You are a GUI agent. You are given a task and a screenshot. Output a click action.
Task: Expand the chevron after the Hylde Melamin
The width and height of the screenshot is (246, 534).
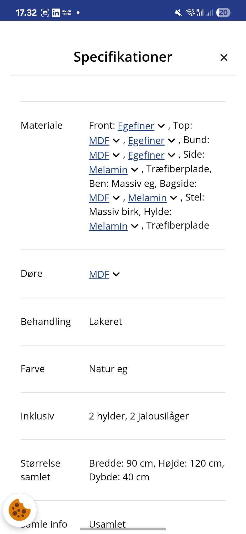[x=135, y=226]
